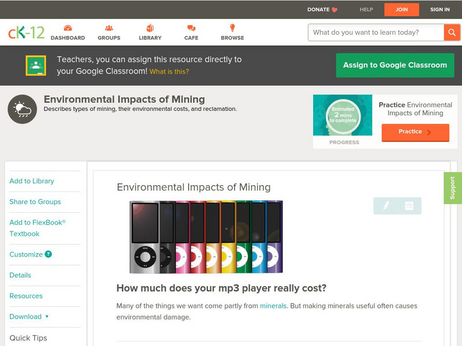Open the minerals hyperlink in text

click(273, 306)
